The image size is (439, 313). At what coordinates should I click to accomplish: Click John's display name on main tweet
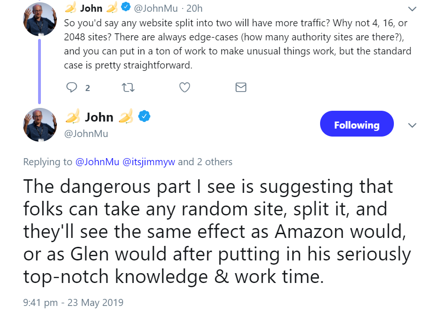pos(99,117)
